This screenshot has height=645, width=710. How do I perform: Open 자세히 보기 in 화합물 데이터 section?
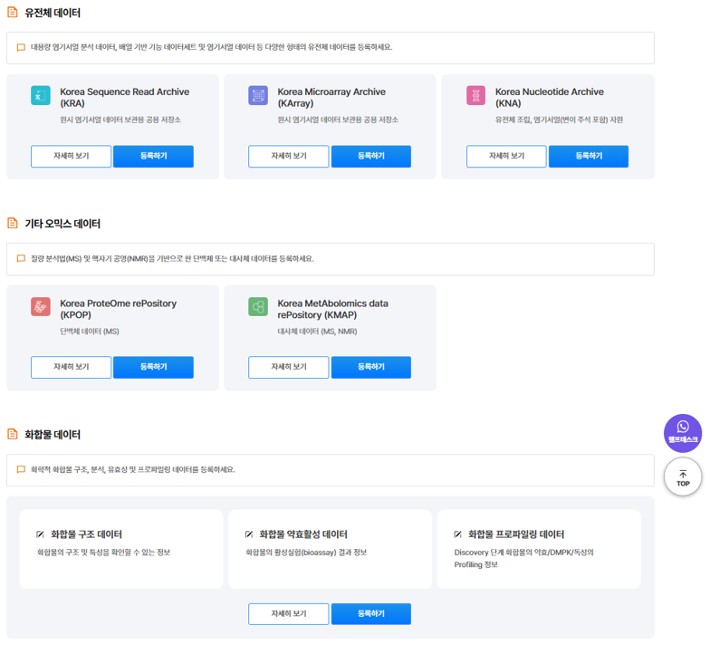(289, 614)
